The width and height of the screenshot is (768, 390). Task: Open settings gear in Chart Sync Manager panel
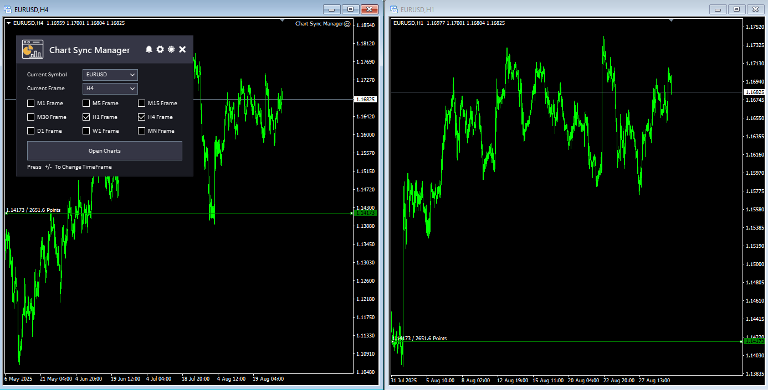click(x=160, y=49)
